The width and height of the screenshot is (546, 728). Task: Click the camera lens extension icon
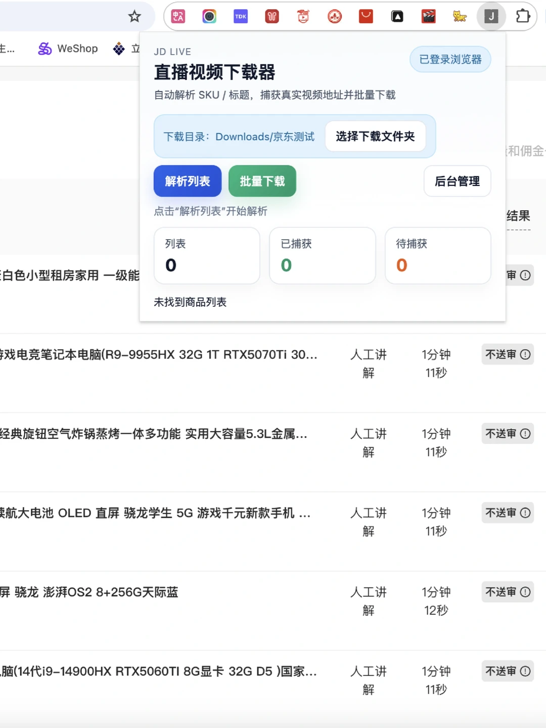(209, 16)
